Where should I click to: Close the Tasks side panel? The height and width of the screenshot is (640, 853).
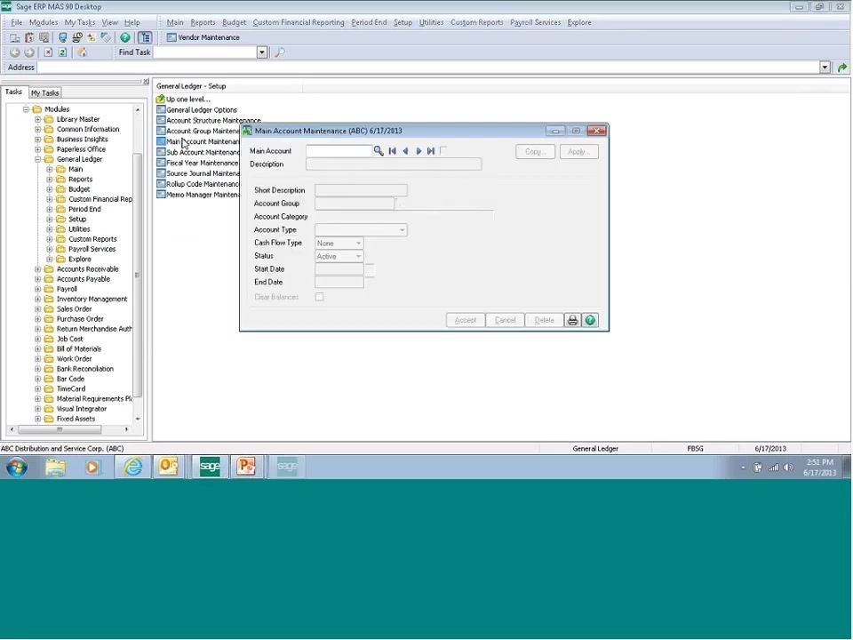[x=146, y=82]
